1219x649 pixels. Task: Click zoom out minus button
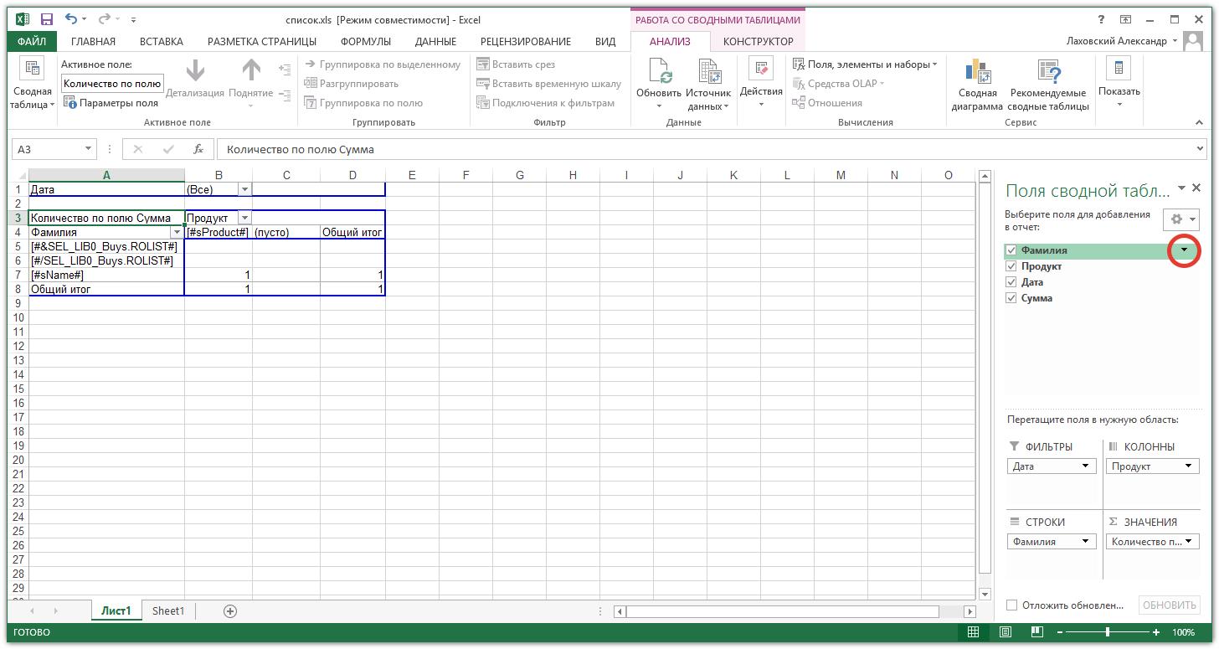pyautogui.click(x=1060, y=632)
